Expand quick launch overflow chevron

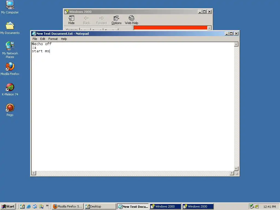point(47,206)
